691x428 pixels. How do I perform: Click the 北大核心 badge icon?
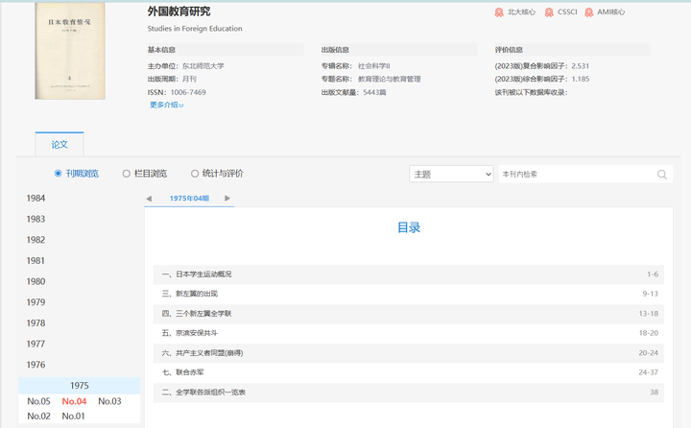499,12
